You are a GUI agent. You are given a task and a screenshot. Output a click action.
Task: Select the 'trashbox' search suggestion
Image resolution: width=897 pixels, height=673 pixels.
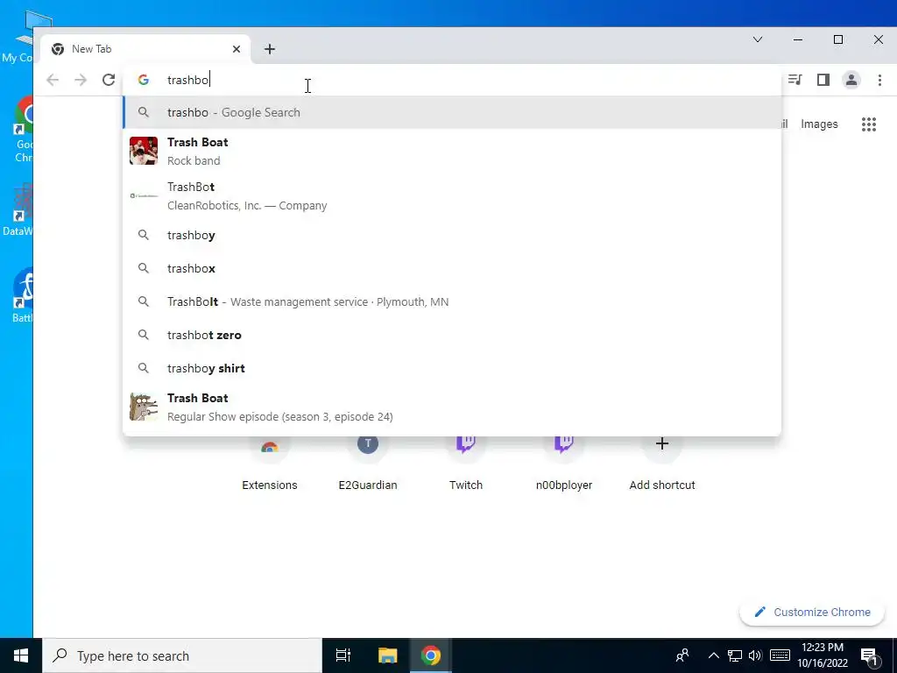pyautogui.click(x=452, y=268)
